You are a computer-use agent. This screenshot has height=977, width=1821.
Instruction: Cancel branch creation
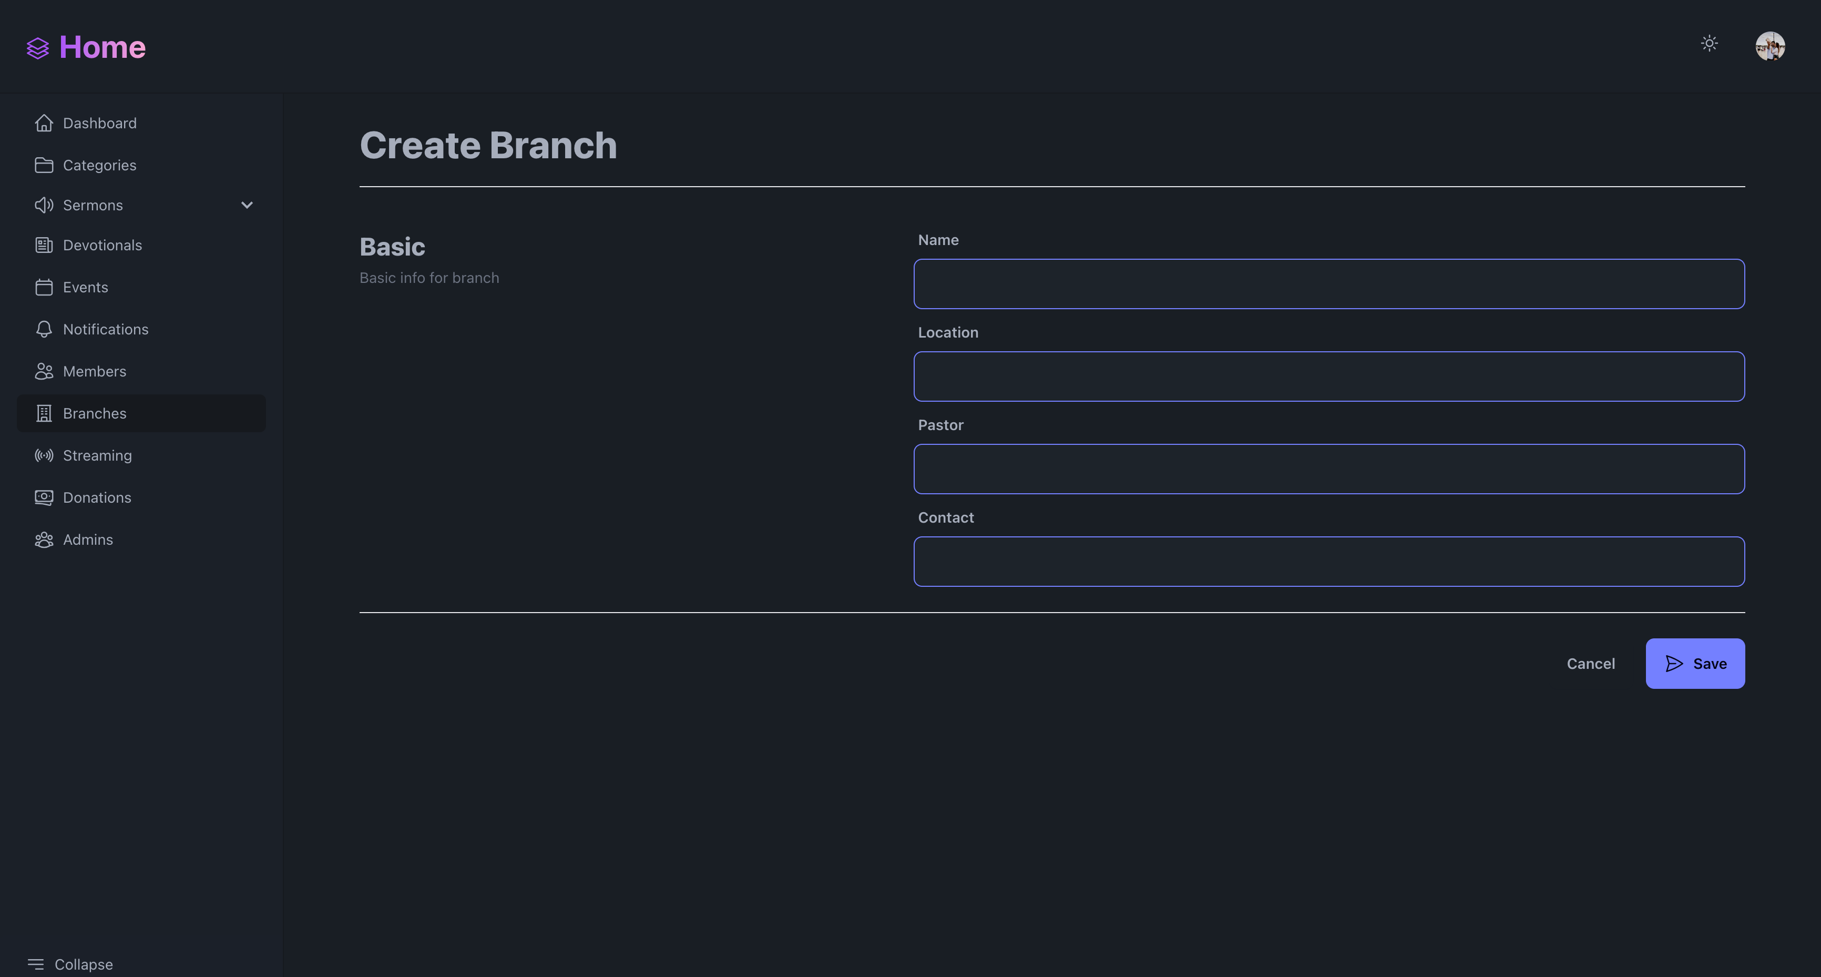[1590, 663]
